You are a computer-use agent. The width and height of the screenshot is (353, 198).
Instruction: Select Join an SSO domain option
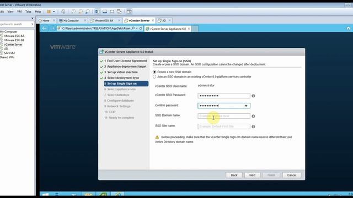(154, 77)
